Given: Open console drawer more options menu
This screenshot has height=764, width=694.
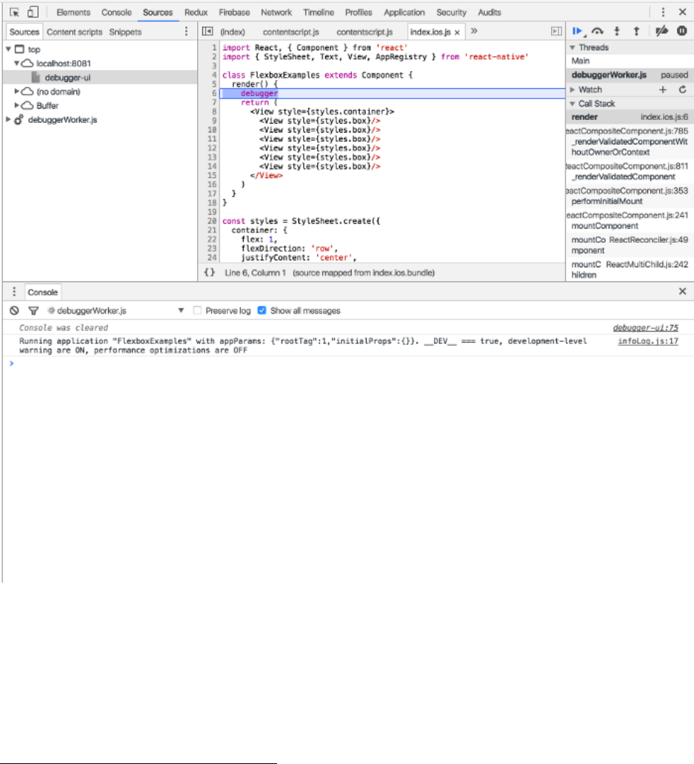Looking at the screenshot, I should 14,292.
